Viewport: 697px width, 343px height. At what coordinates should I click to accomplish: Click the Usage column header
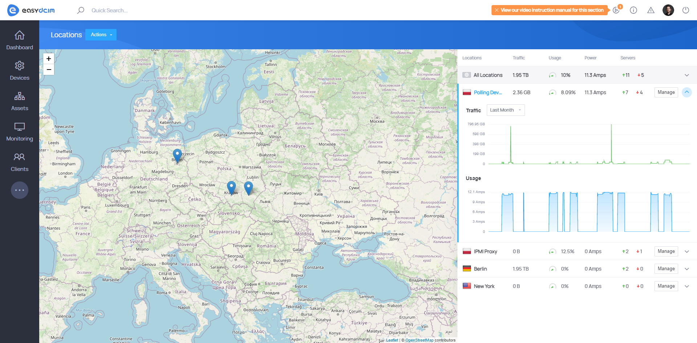555,58
